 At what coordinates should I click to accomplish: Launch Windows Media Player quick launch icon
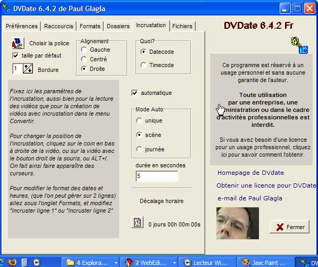coord(37,262)
